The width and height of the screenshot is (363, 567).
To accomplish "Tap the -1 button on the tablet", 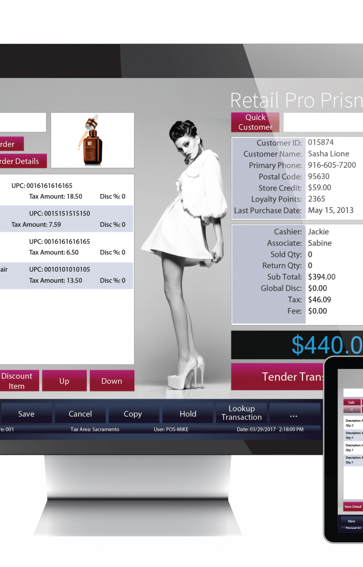I will [351, 410].
